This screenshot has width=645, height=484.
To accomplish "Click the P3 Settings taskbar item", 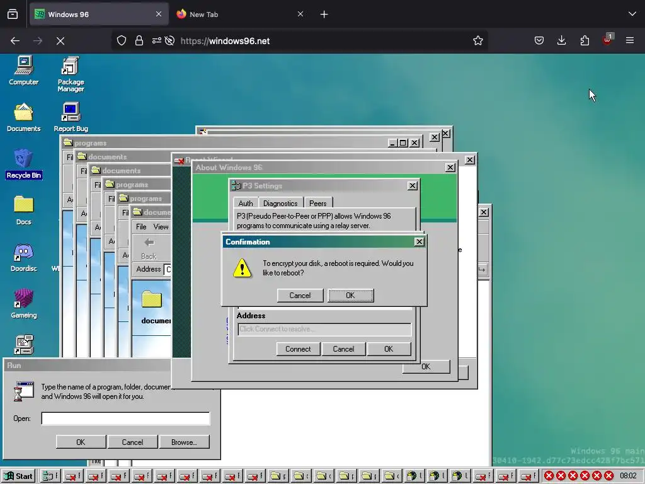I will tap(50, 476).
